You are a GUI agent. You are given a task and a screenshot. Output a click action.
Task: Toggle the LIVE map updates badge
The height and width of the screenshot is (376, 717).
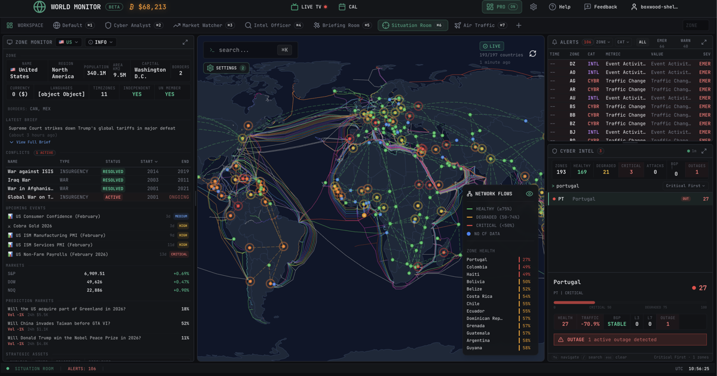[x=492, y=46]
